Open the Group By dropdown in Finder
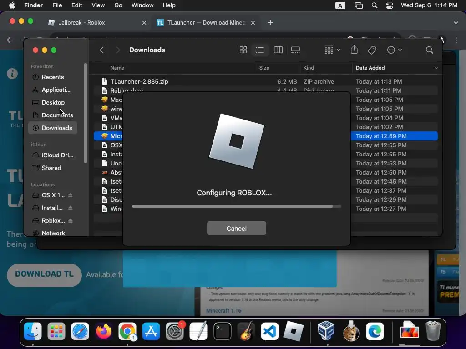 332,50
